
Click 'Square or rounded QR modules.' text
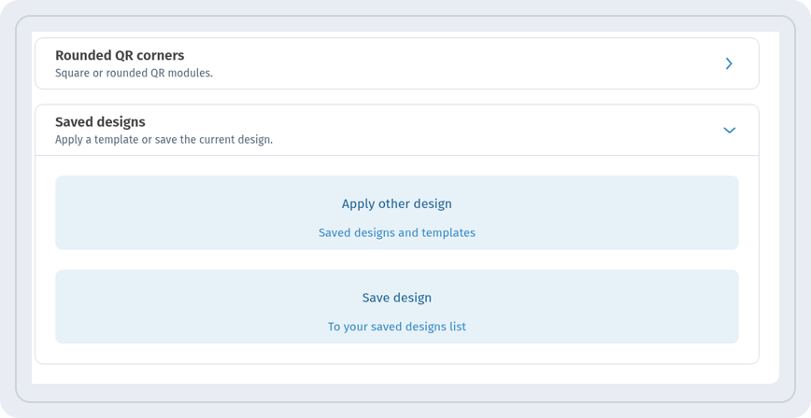(134, 74)
